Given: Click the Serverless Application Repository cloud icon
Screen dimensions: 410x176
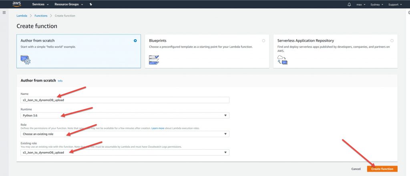Looking at the screenshot, I should [282, 60].
